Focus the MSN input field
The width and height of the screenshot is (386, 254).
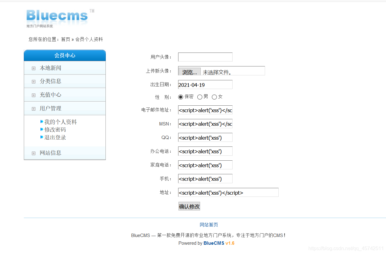(205, 124)
